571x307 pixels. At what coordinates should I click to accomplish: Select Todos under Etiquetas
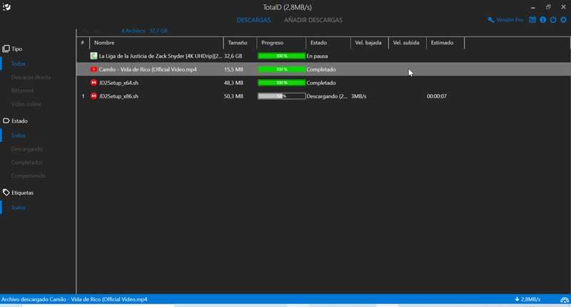coord(19,208)
